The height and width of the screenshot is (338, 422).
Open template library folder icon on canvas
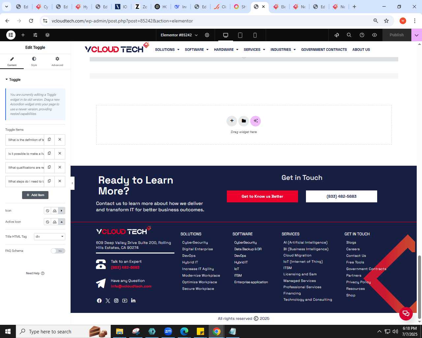pos(244,121)
